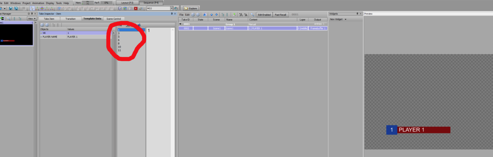Image resolution: width=493 pixels, height=157 pixels.
Task: Close the Scene Manager panel
Action: [x=35, y=14]
